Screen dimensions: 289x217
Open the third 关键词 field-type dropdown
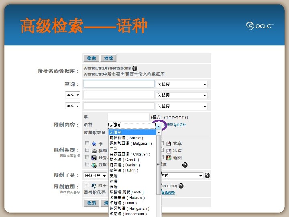[x=181, y=106]
